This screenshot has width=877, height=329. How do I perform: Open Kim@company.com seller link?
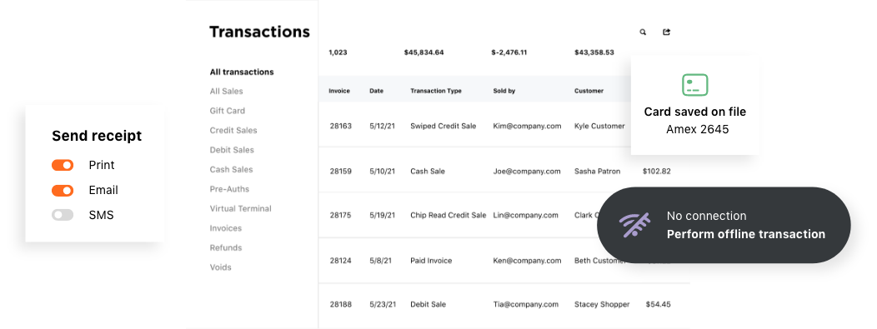coord(527,127)
